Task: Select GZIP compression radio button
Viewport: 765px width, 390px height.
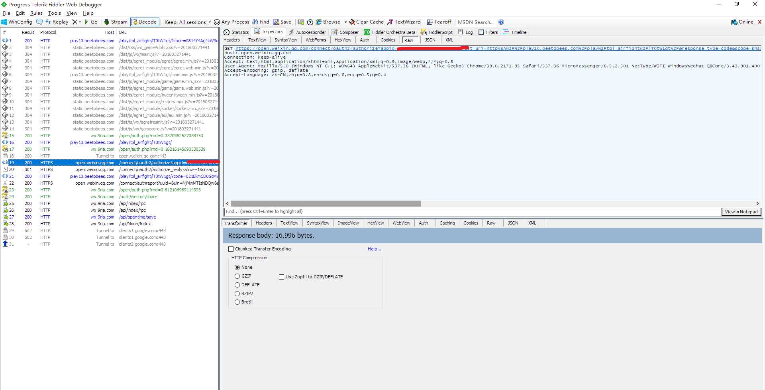Action: tap(237, 276)
